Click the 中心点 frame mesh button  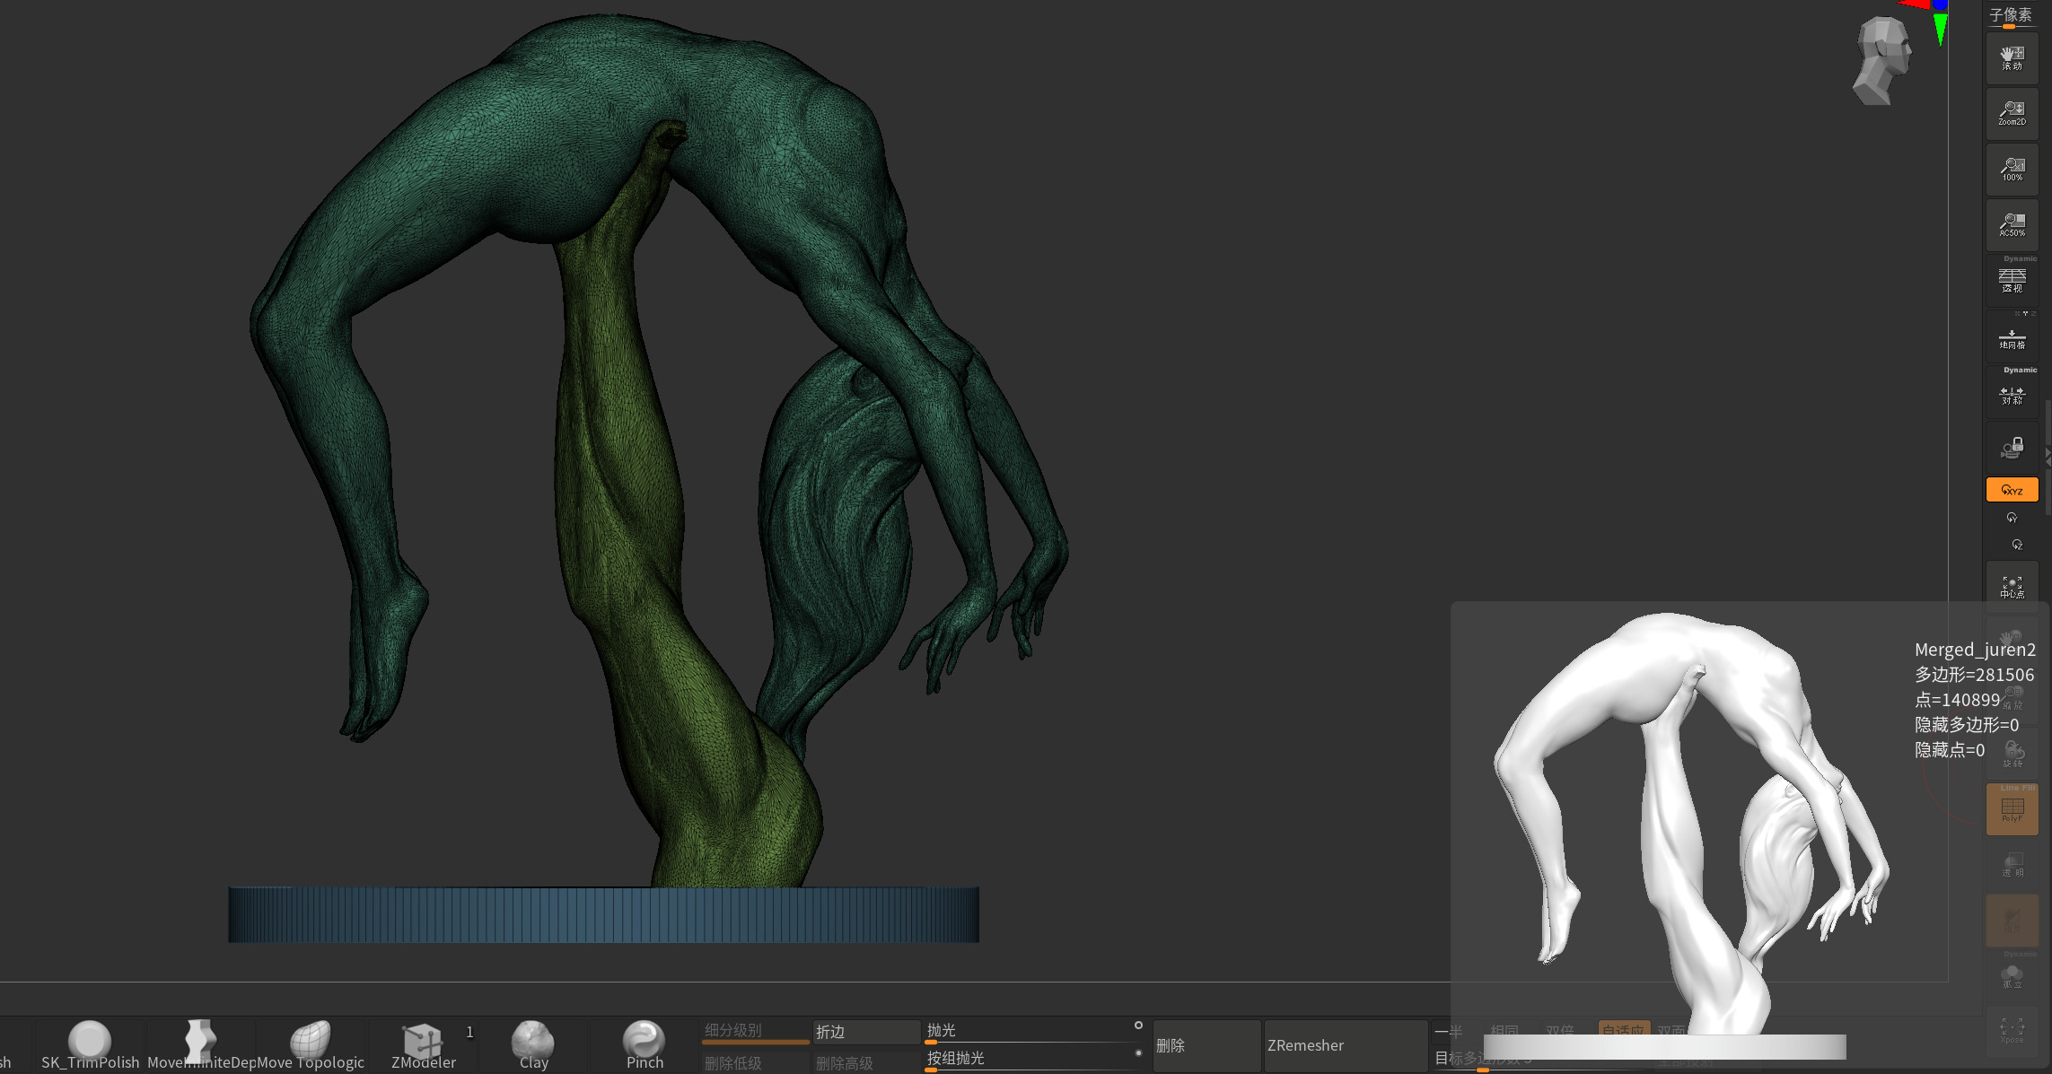tap(2012, 587)
